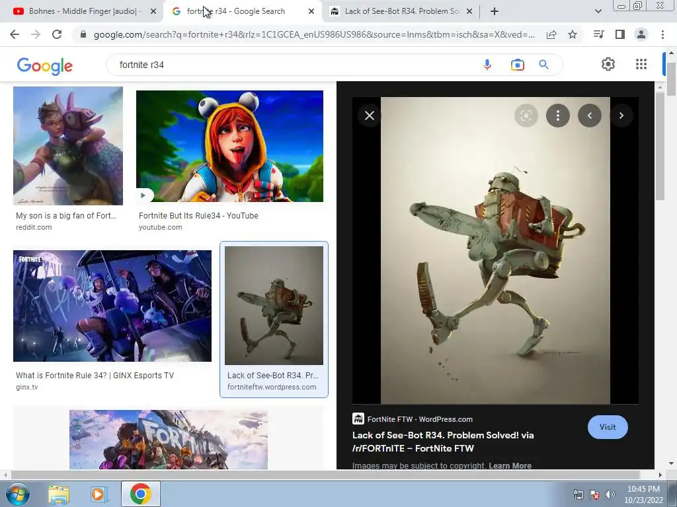Launch Windows Media Player from taskbar
The height and width of the screenshot is (507, 677).
click(99, 494)
